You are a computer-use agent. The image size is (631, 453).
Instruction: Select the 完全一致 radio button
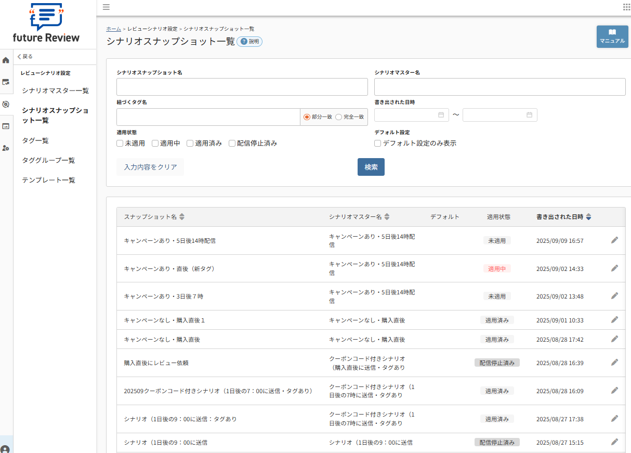(x=339, y=117)
